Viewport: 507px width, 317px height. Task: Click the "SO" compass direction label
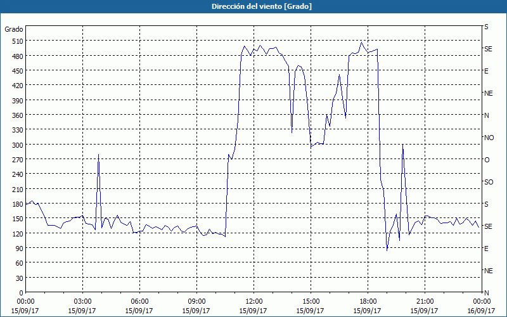click(489, 182)
